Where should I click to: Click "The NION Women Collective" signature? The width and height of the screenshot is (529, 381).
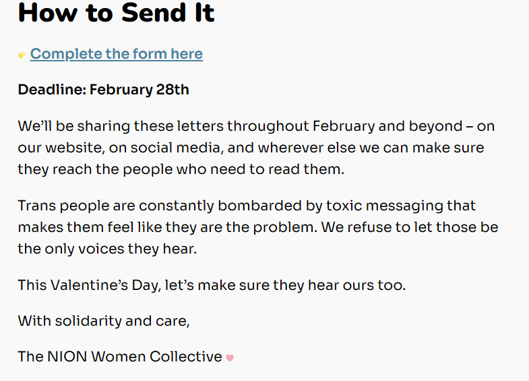(119, 357)
